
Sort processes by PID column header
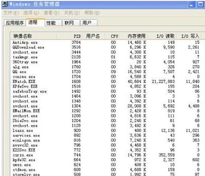[69, 36]
